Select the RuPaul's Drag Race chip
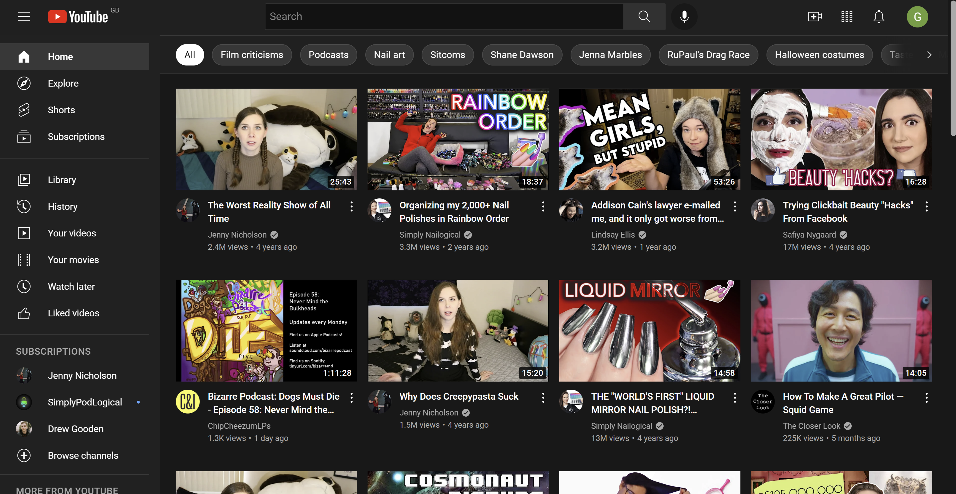 coord(708,55)
